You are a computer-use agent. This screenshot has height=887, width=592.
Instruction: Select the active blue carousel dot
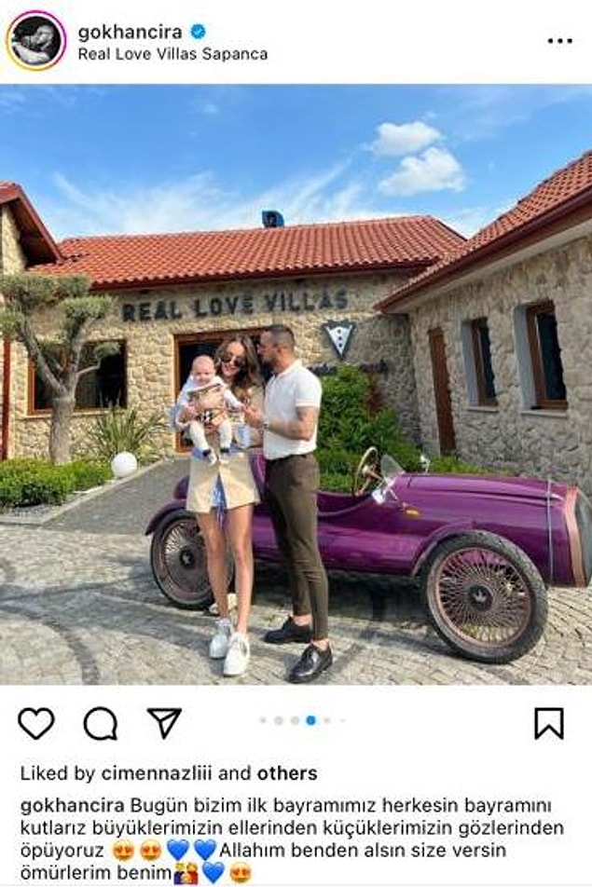(310, 721)
